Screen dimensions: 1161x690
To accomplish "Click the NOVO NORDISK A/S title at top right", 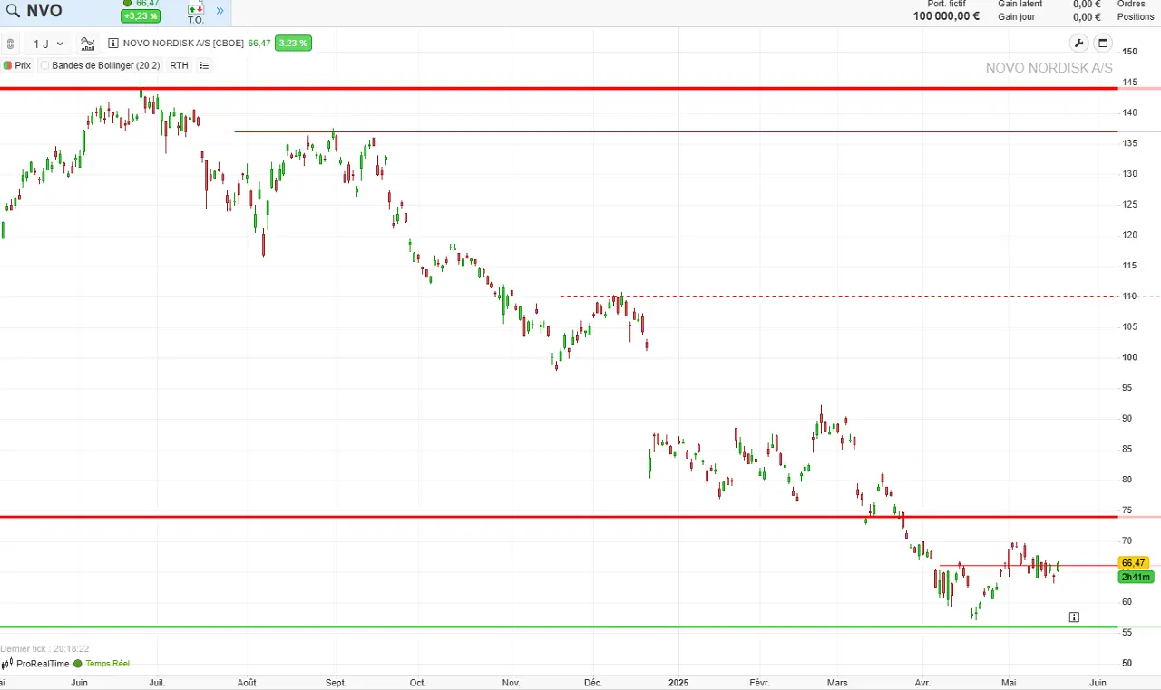I will 1049,68.
